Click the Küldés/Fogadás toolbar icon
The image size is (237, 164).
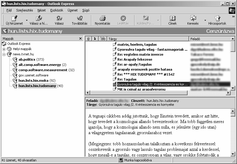coord(146,18)
